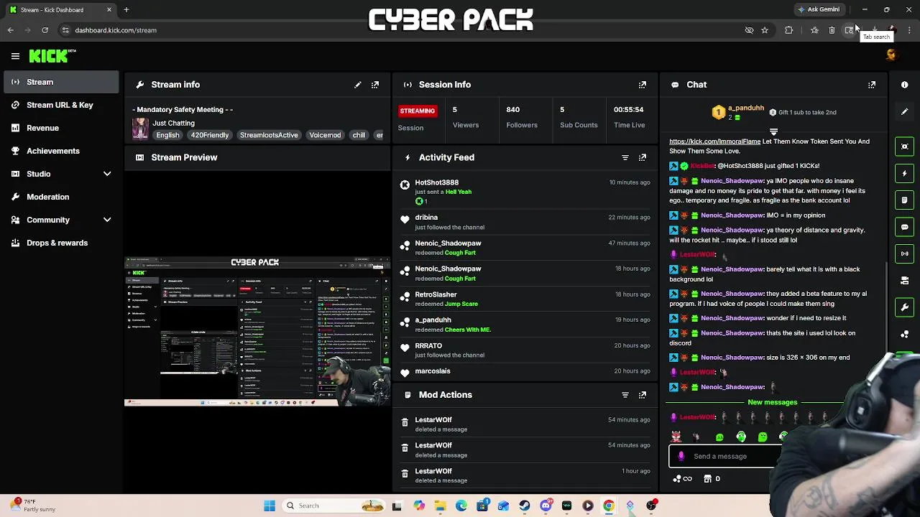Viewport: 920px width, 517px height.
Task: Open Mod Actions filter options
Action: 625,395
